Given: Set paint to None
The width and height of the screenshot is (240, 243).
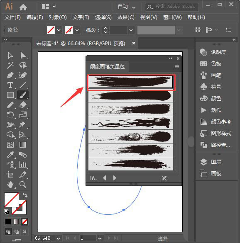Looking at the screenshot, I should pos(24,221).
